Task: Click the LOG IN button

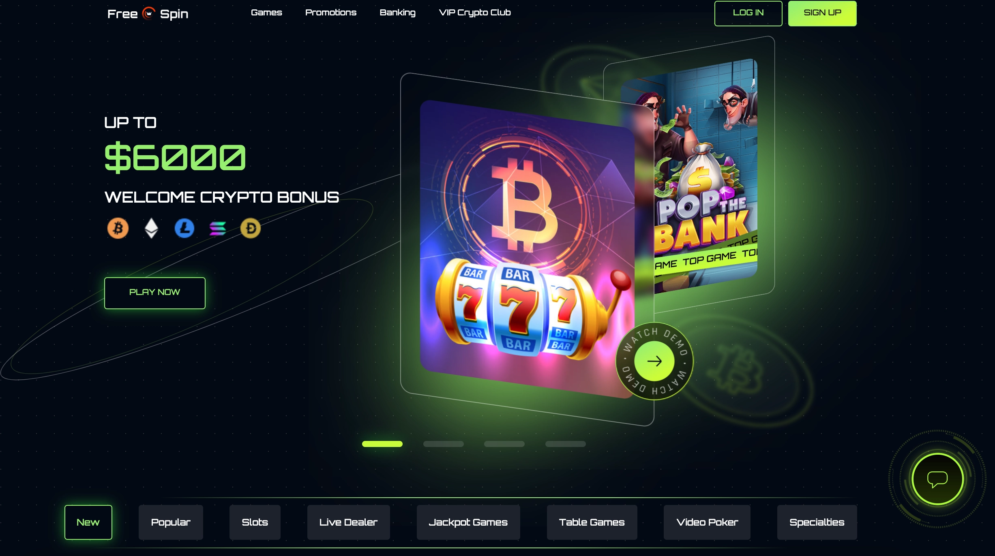Action: [748, 13]
